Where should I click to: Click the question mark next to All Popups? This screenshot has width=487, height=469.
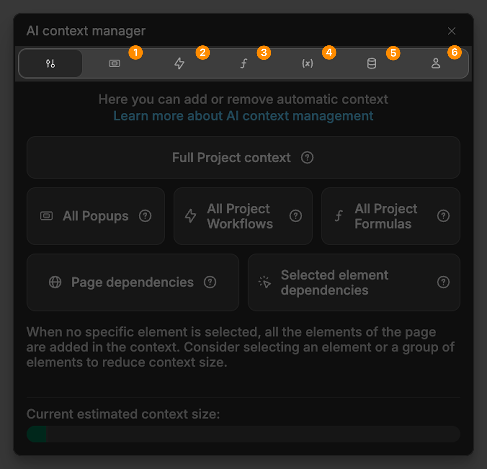tap(145, 216)
